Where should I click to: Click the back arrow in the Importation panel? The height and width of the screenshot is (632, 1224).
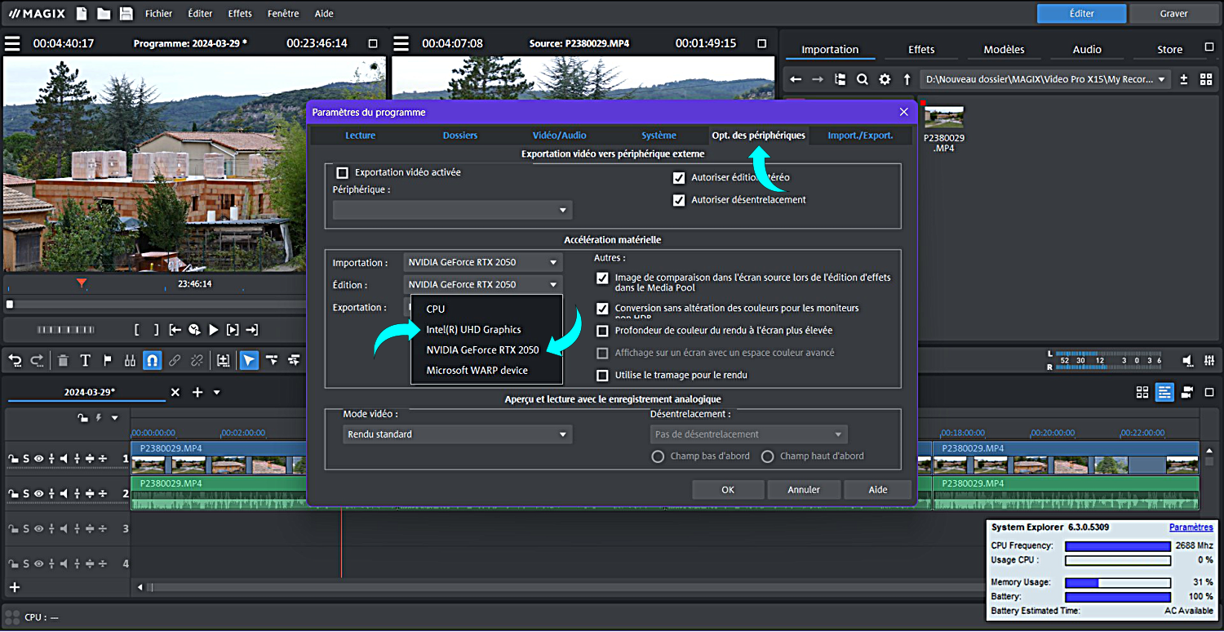point(796,79)
